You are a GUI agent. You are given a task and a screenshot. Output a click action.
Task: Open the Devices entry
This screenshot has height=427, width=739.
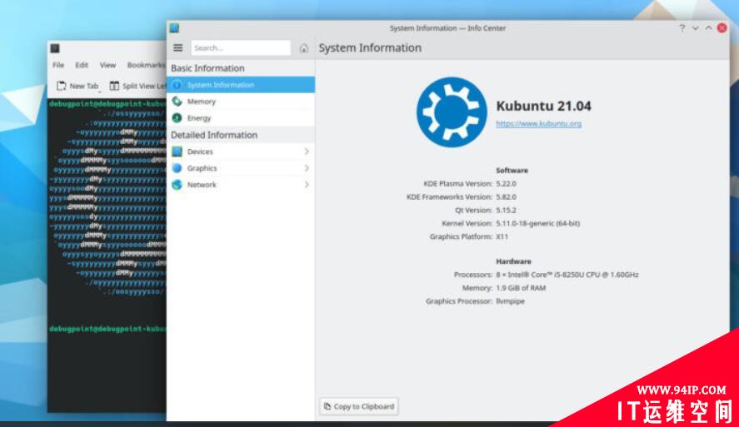coord(241,151)
